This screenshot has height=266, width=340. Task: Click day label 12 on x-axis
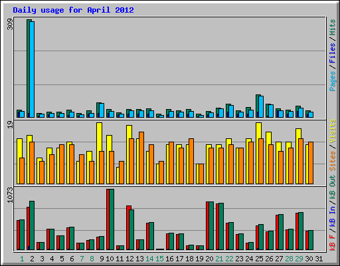129,259
